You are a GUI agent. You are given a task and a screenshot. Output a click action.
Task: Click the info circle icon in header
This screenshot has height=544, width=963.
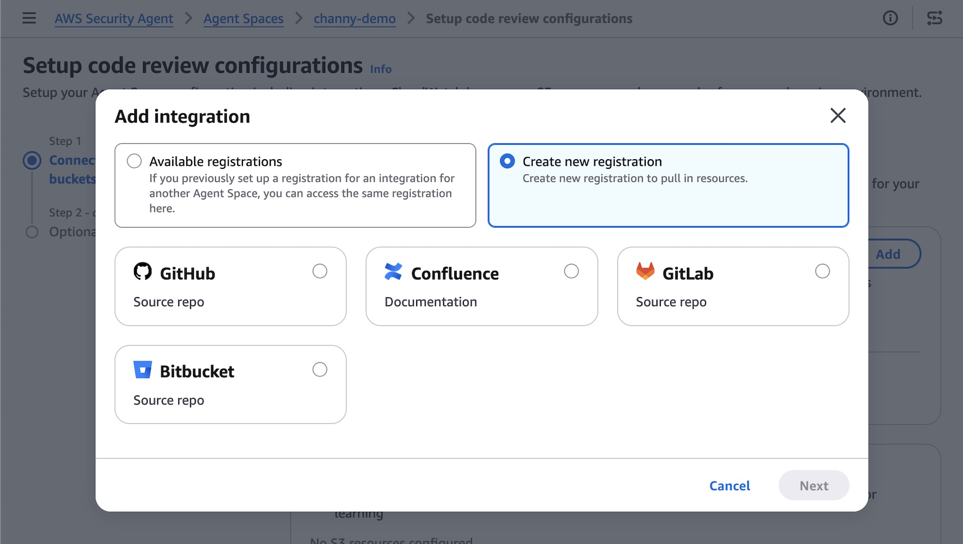(x=890, y=18)
